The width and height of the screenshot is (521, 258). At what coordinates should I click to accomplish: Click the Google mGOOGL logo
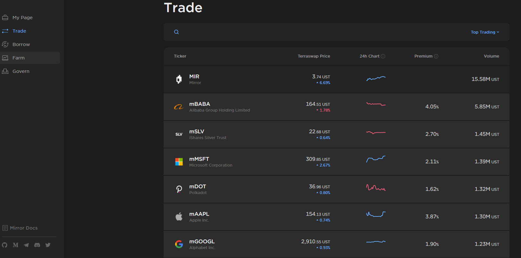[x=179, y=244]
